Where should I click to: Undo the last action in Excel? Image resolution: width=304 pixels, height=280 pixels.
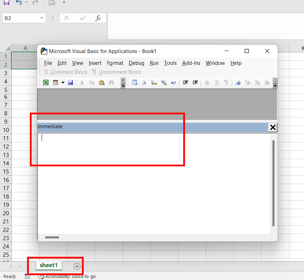pyautogui.click(x=19, y=2)
